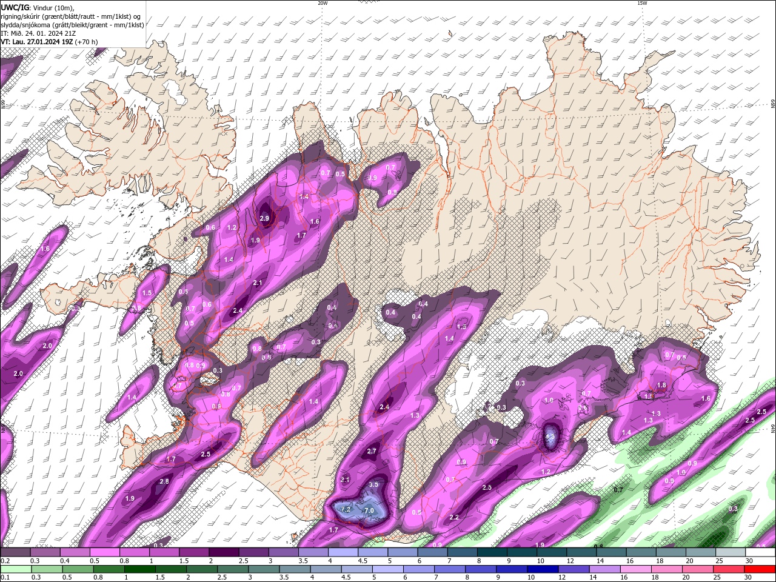776x582 pixels.
Task: Click the 3.5 value above the 7.0 maximum
Action: point(373,484)
